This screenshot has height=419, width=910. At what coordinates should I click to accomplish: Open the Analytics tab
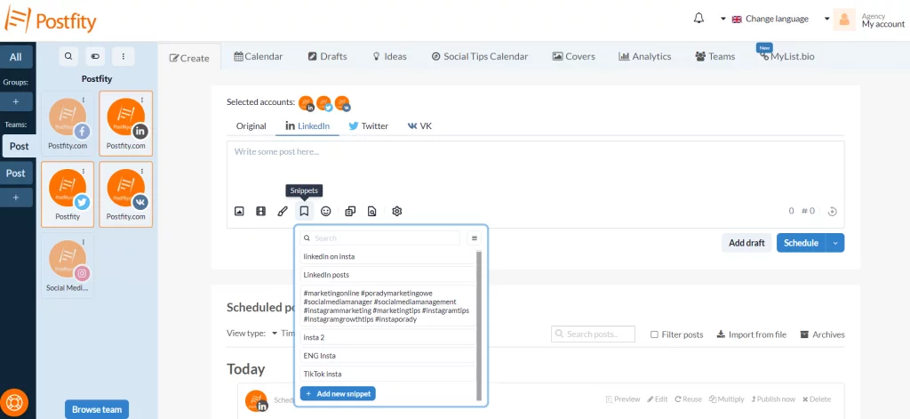(645, 56)
